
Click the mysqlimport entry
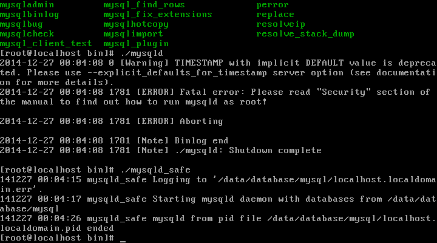pyautogui.click(x=133, y=34)
